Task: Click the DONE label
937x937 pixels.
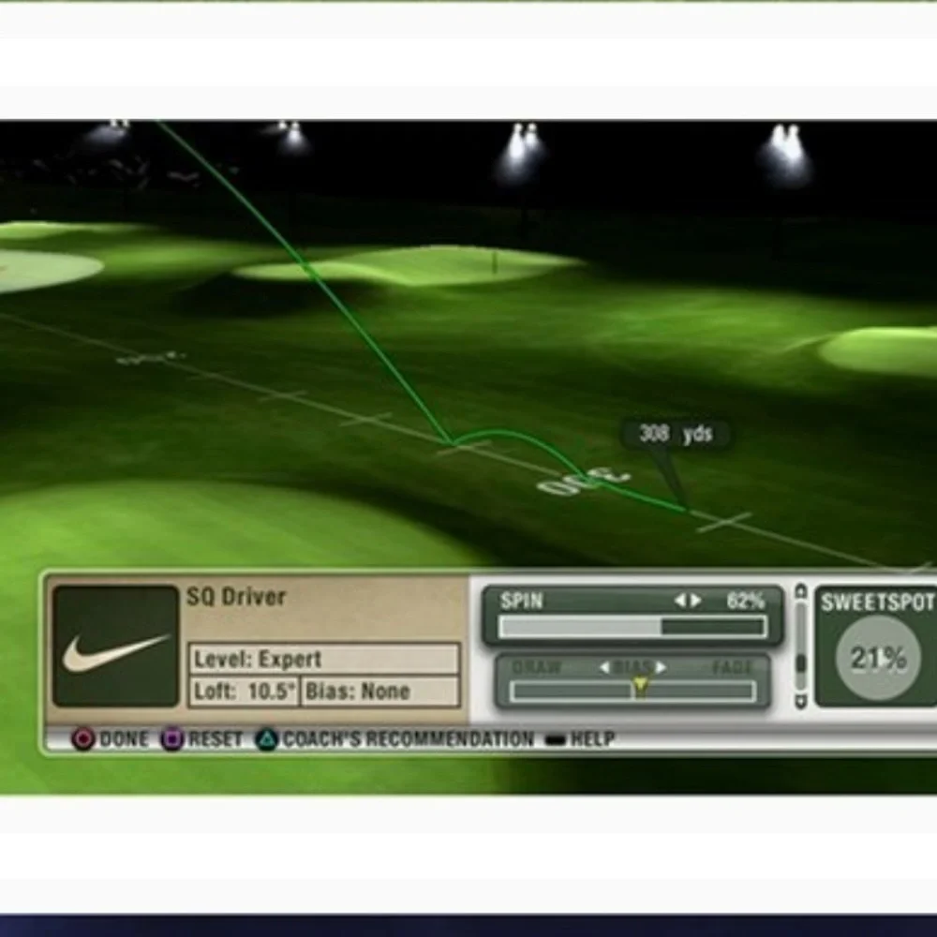Action: pos(124,739)
